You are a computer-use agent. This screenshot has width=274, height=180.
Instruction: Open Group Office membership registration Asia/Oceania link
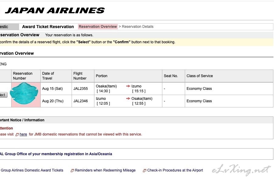pos(56,154)
